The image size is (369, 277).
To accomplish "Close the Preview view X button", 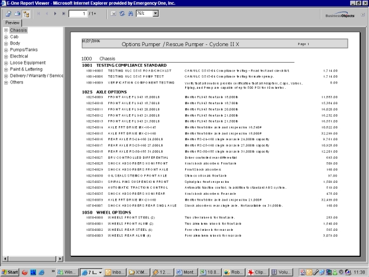I will click(363, 15).
